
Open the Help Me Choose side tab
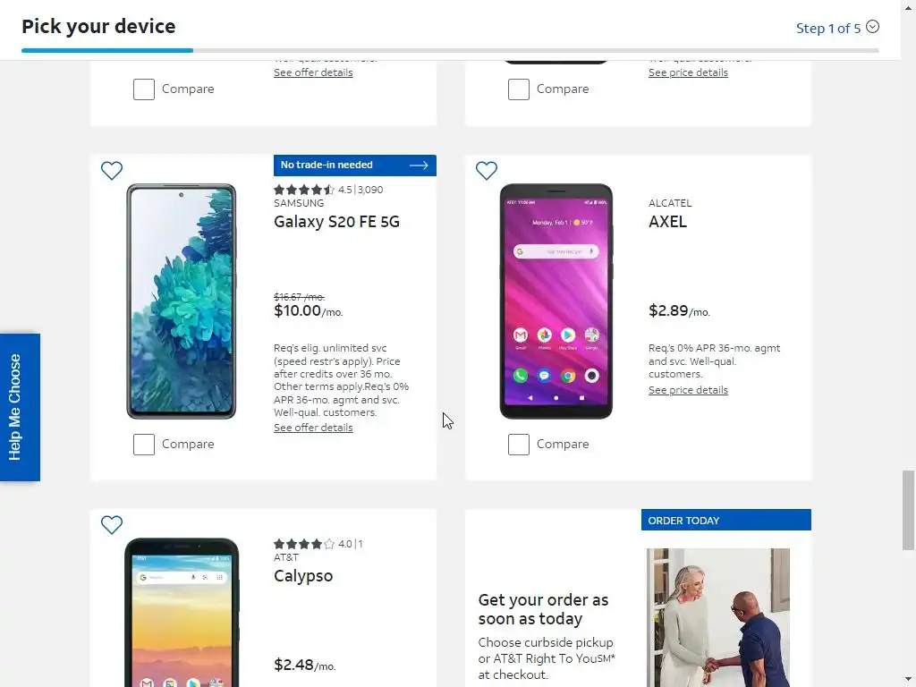click(x=20, y=407)
